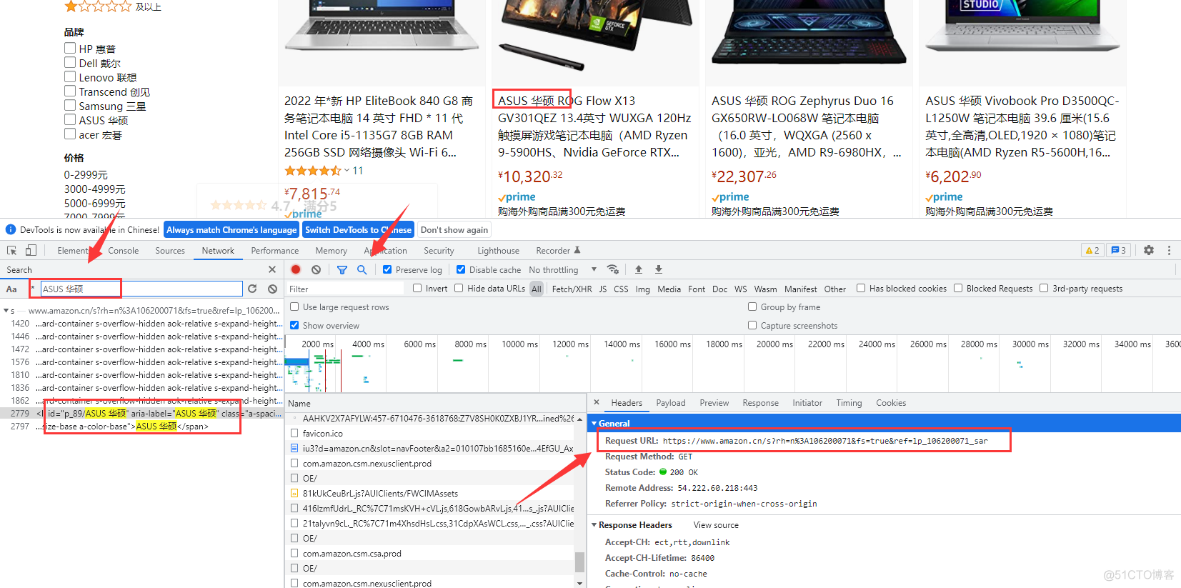
Task: Toggle the device toolbar icon
Action: [x=31, y=250]
